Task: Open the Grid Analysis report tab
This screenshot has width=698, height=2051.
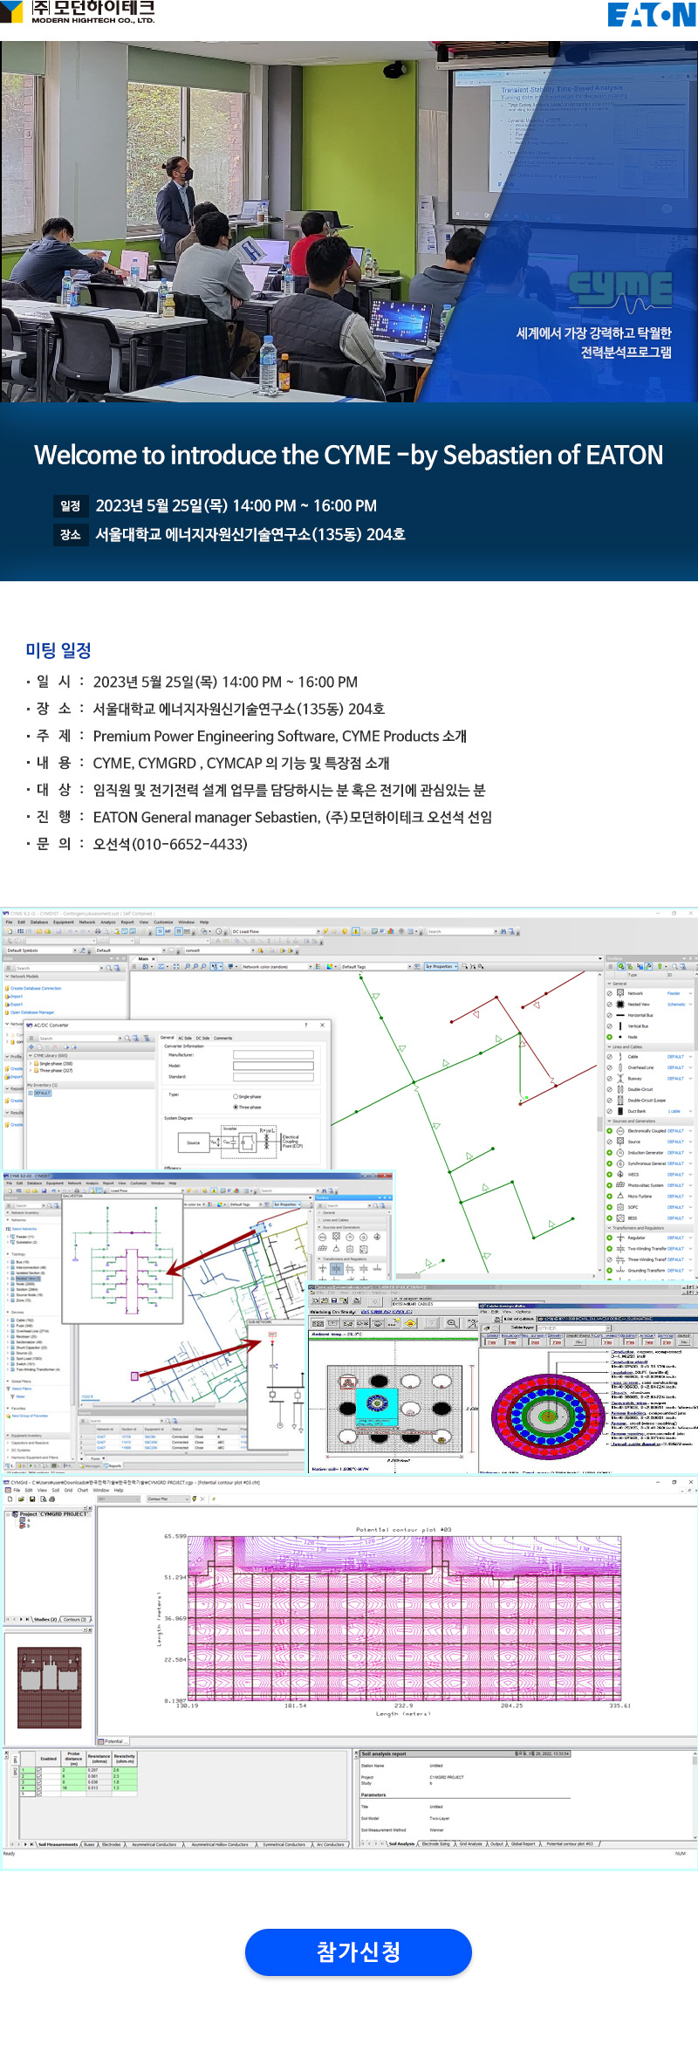Action: click(470, 1844)
